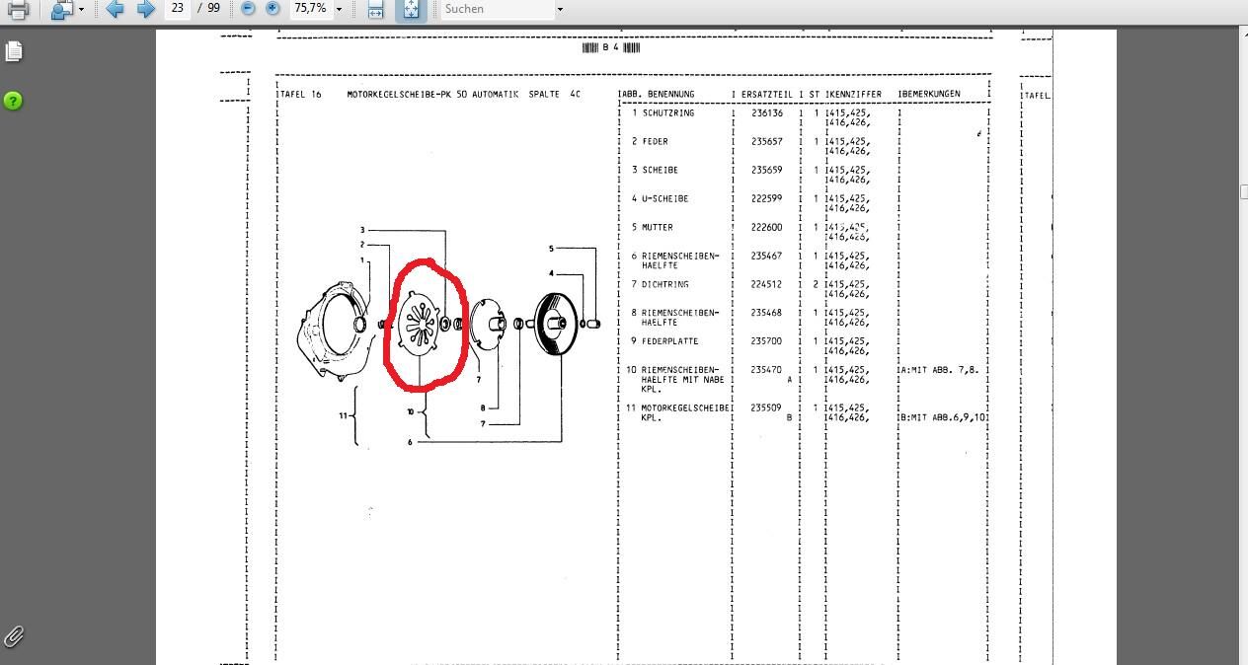Click the Print icon
This screenshot has height=665, width=1248.
[18, 9]
